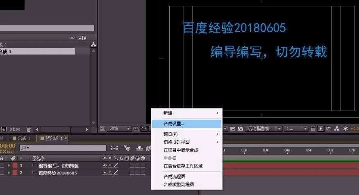This screenshot has height=195, width=359.
Task: Click the label tag column header icon
Action: (x=13, y=158)
